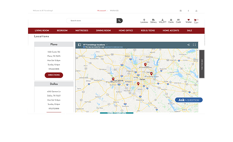Click the search magnifier button
This screenshot has width=233, height=142.
pos(120,21)
